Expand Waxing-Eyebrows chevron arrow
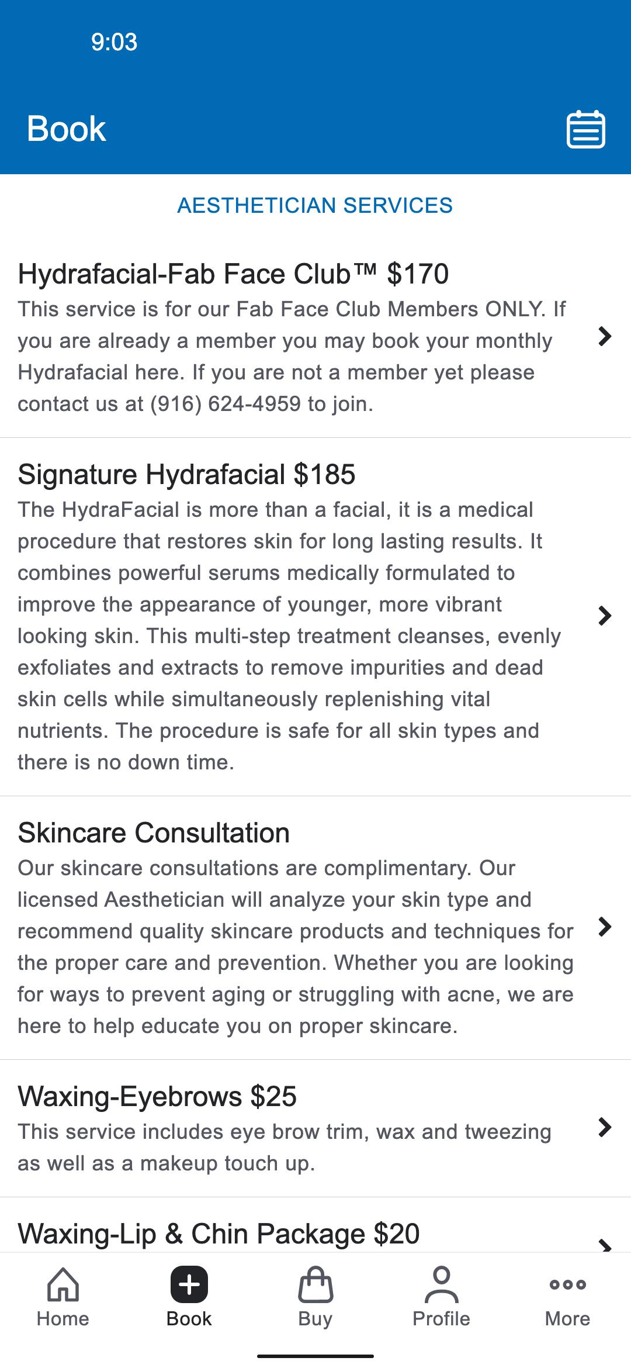 pyautogui.click(x=605, y=1127)
